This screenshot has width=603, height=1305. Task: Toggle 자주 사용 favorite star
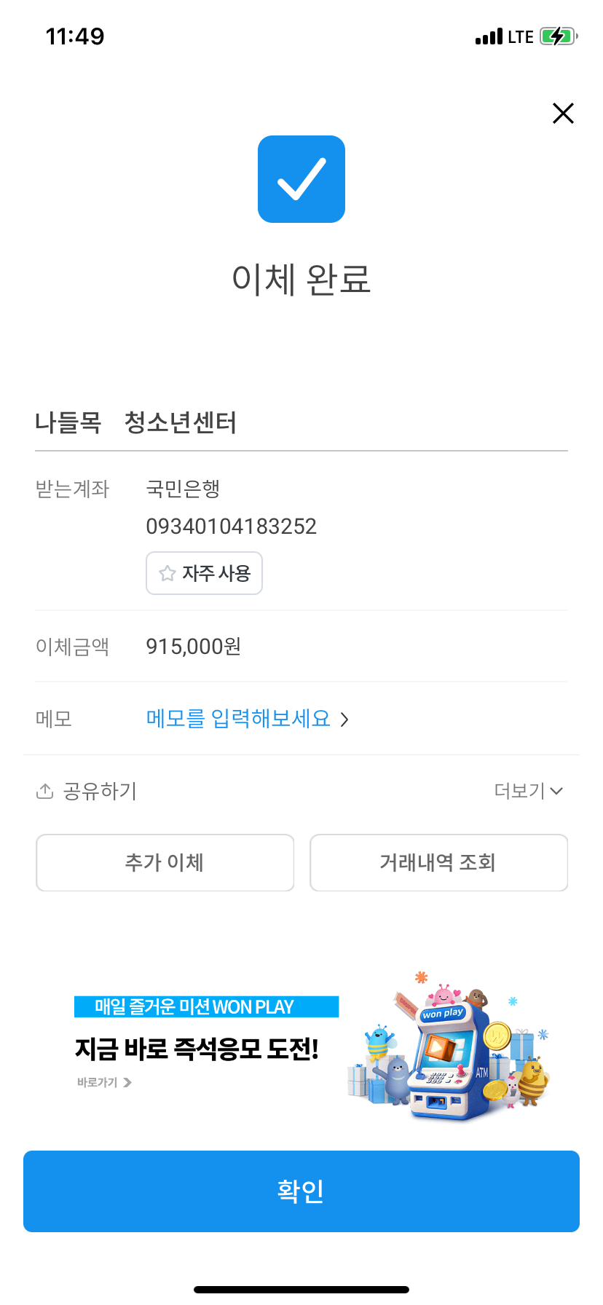tap(168, 574)
